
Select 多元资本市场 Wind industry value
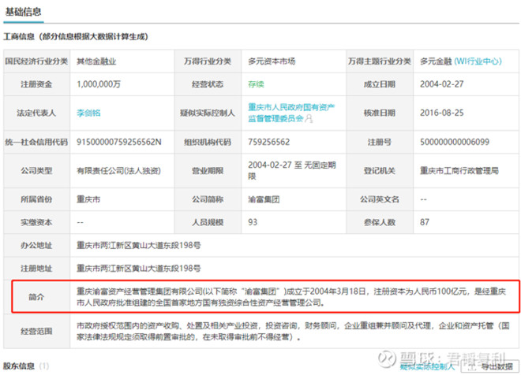(x=272, y=61)
